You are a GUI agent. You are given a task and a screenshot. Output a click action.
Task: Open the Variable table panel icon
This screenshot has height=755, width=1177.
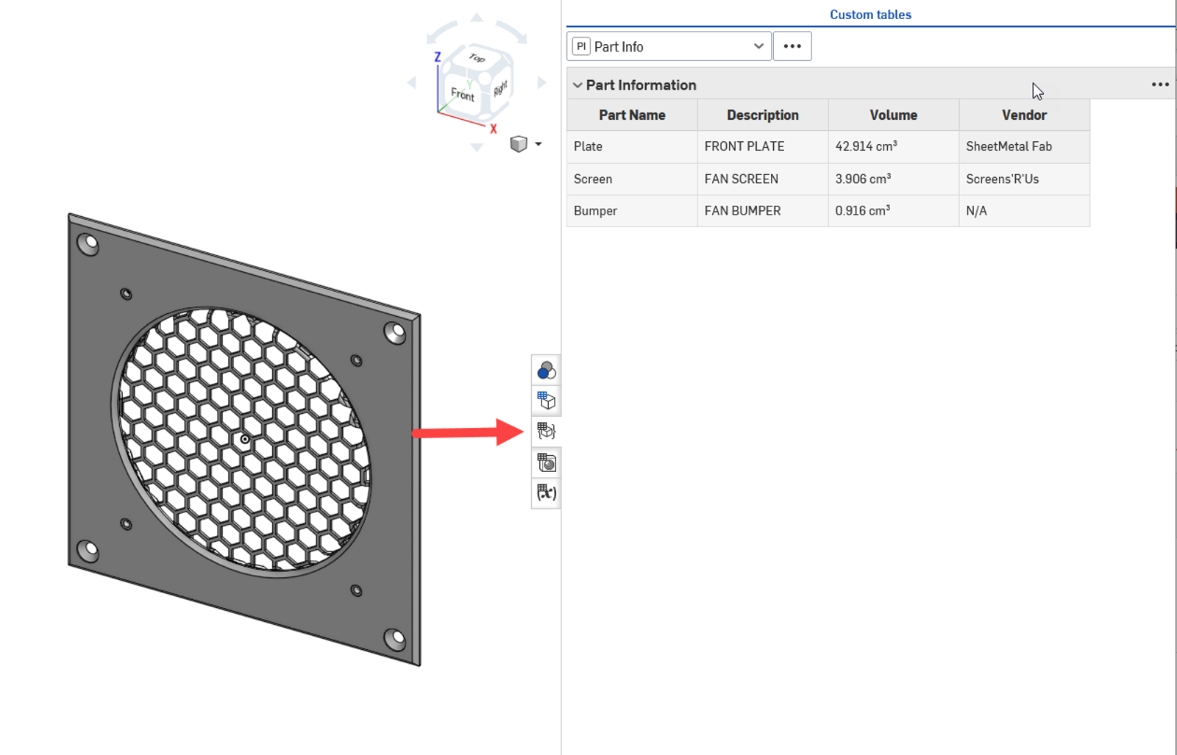pyautogui.click(x=546, y=493)
